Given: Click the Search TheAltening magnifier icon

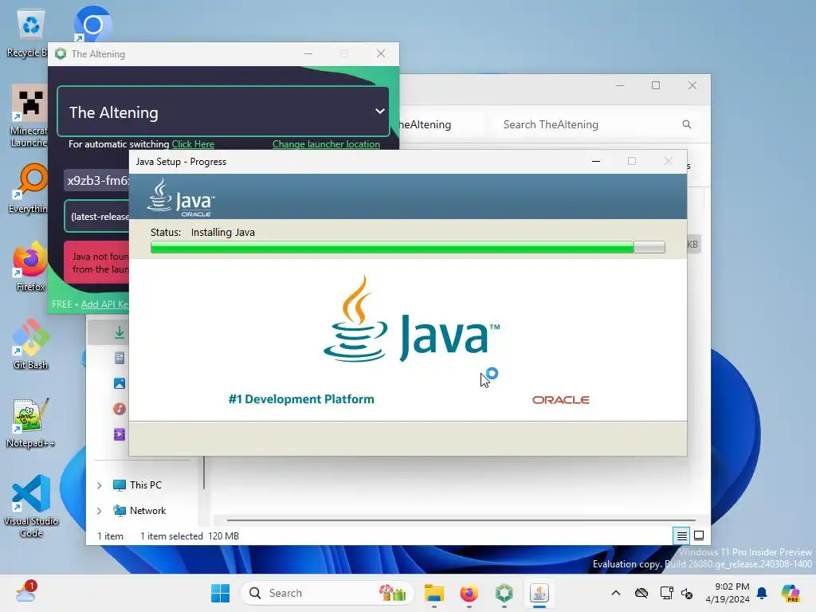Looking at the screenshot, I should pyautogui.click(x=687, y=124).
